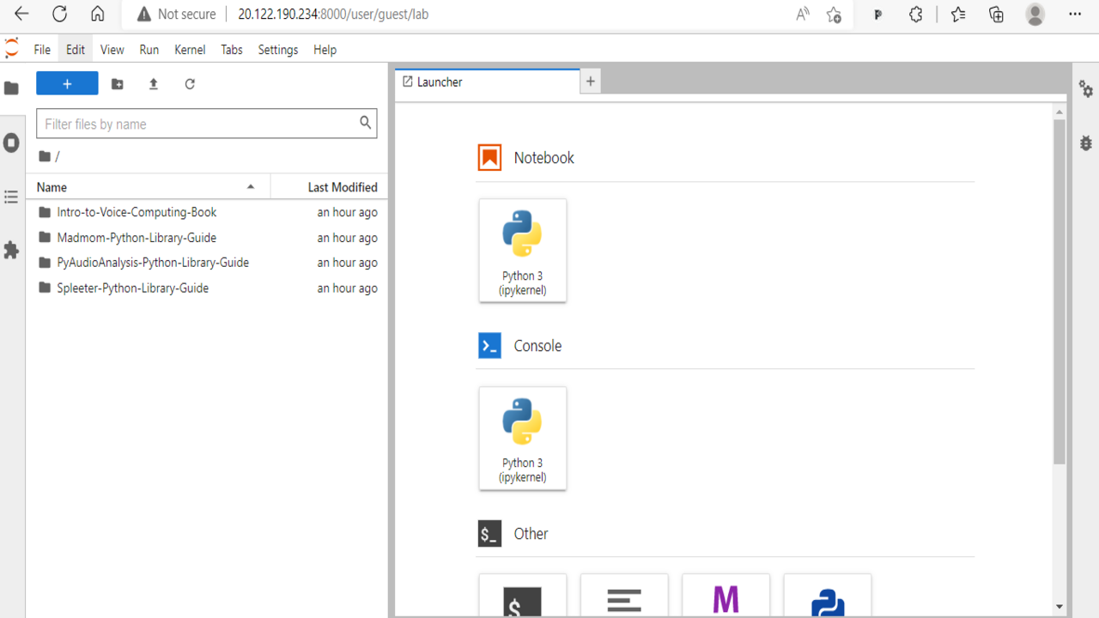Open the Table of Contents panel
This screenshot has width=1099, height=618.
tap(11, 197)
